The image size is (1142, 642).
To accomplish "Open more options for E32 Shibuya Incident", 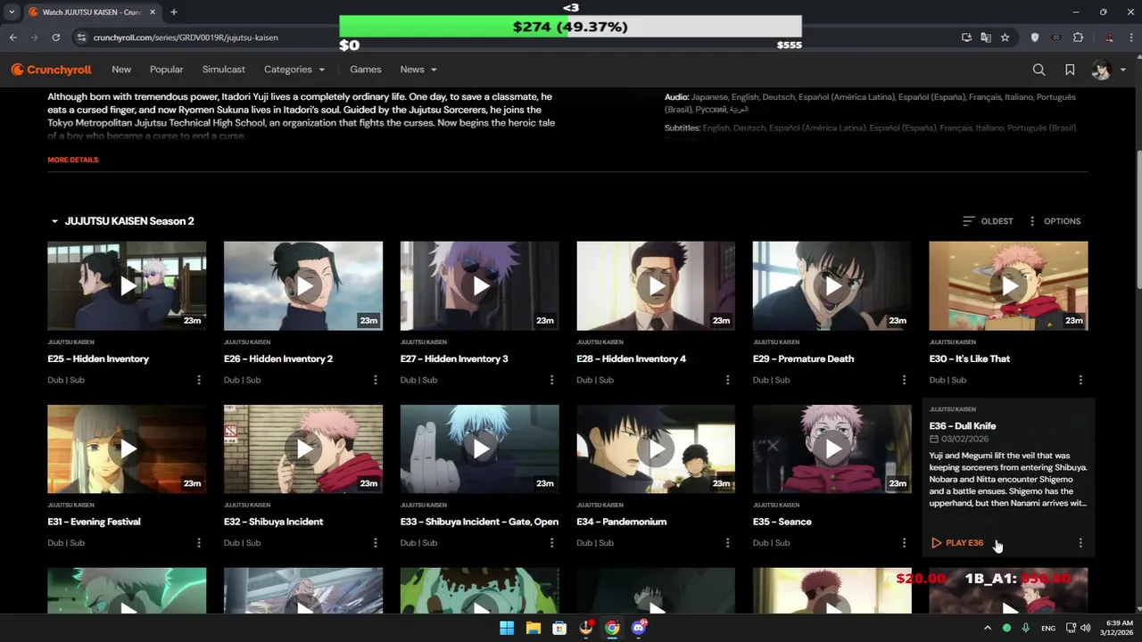I will 375,543.
